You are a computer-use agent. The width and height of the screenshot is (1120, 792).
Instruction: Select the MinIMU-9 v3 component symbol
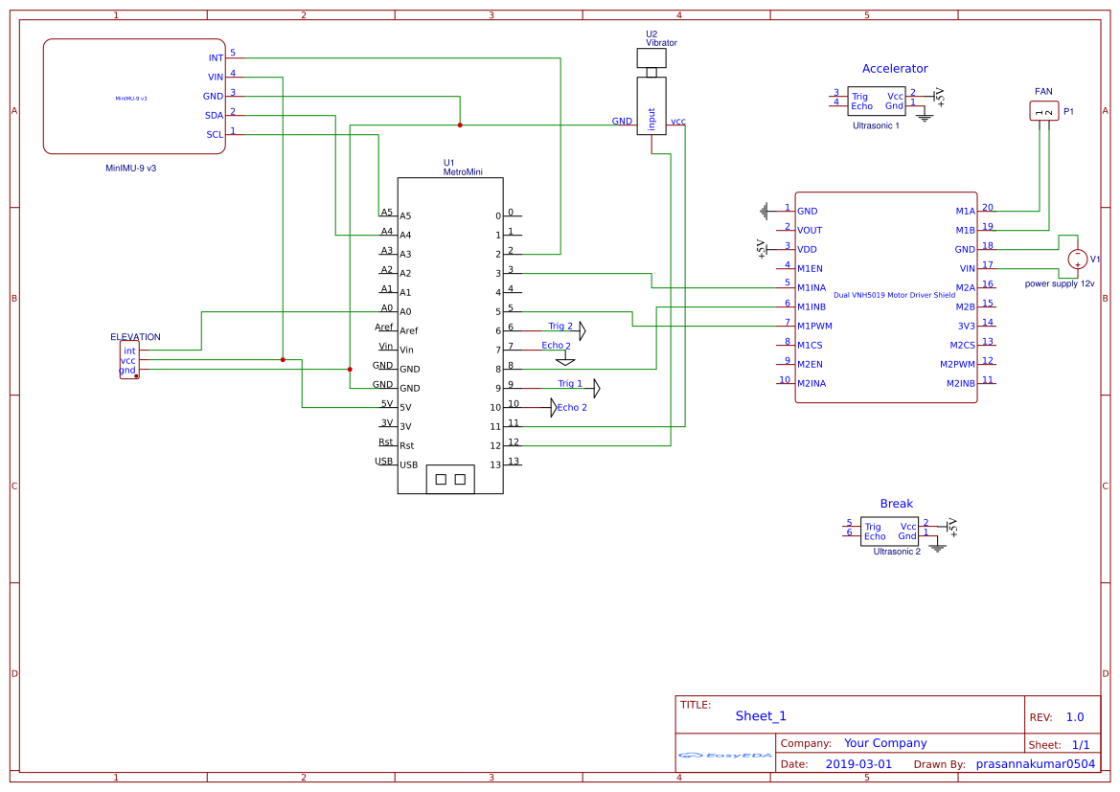click(x=133, y=95)
